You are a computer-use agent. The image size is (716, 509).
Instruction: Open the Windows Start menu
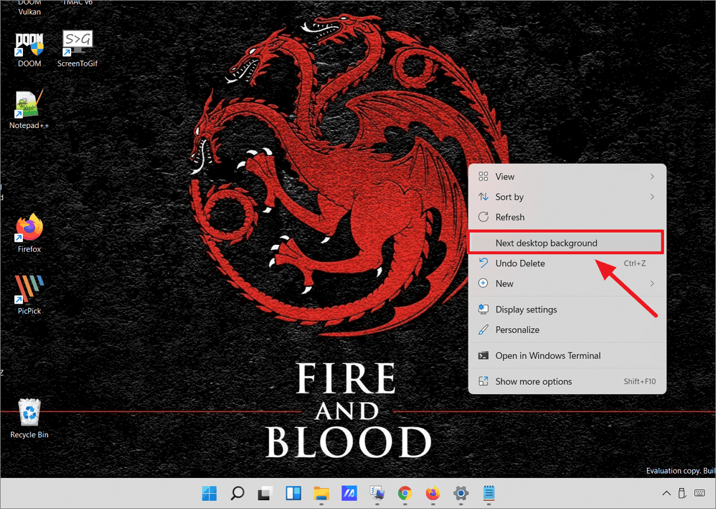pos(209,493)
